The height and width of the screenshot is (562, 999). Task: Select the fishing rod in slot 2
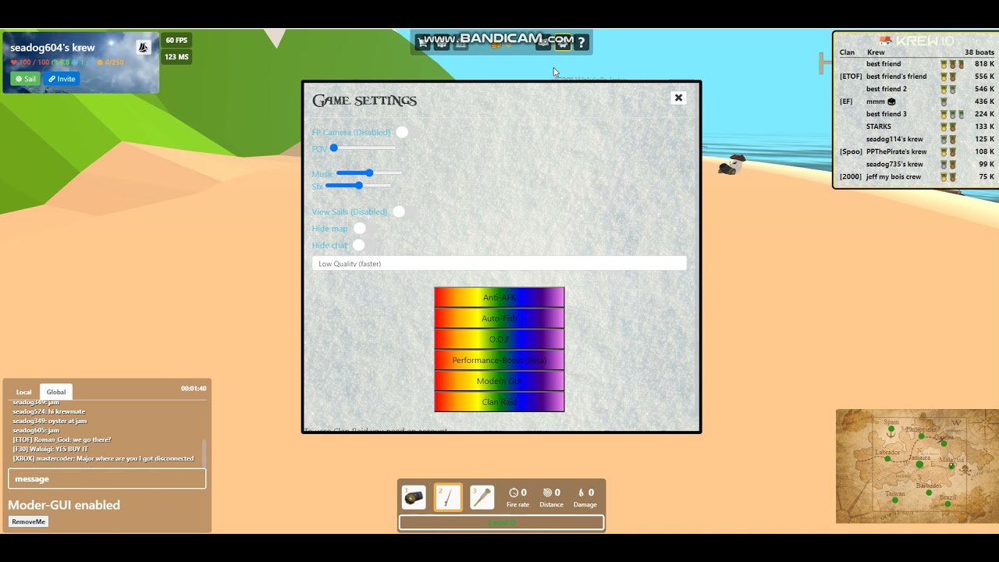448,497
